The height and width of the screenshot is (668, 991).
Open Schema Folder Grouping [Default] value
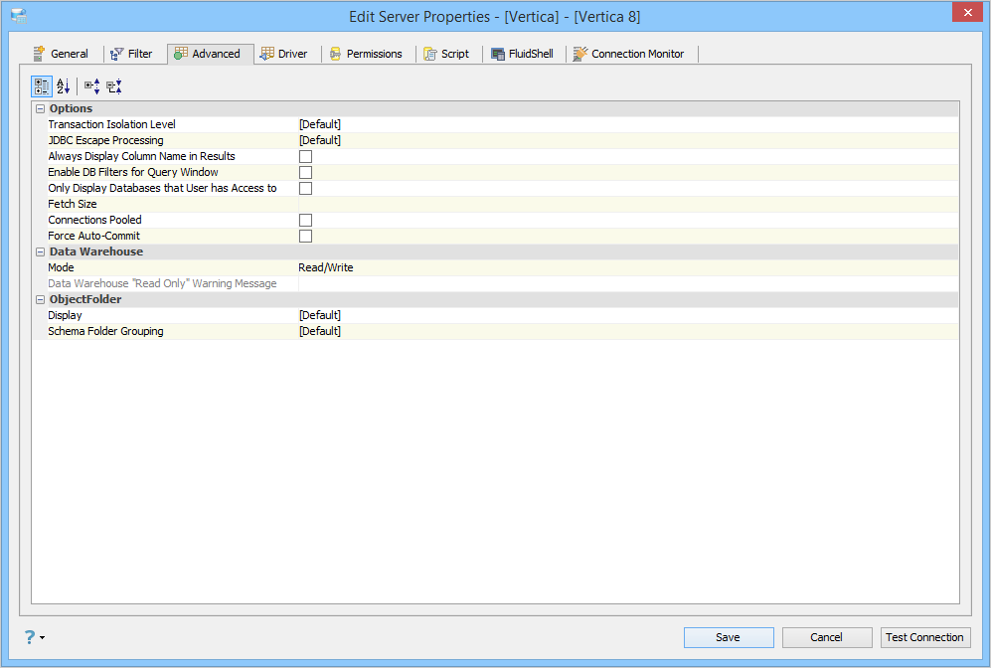[x=628, y=331]
